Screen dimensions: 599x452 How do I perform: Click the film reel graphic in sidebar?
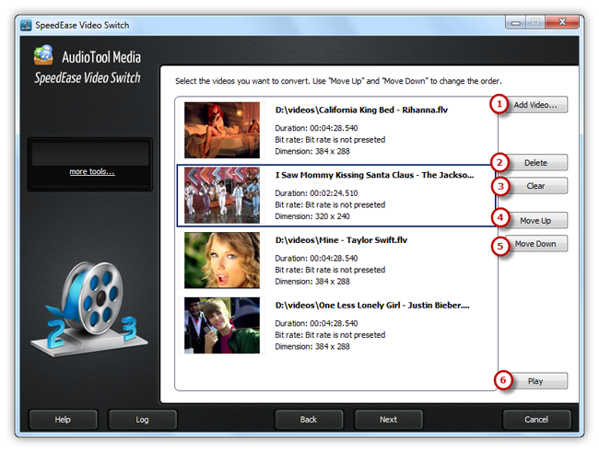89,308
